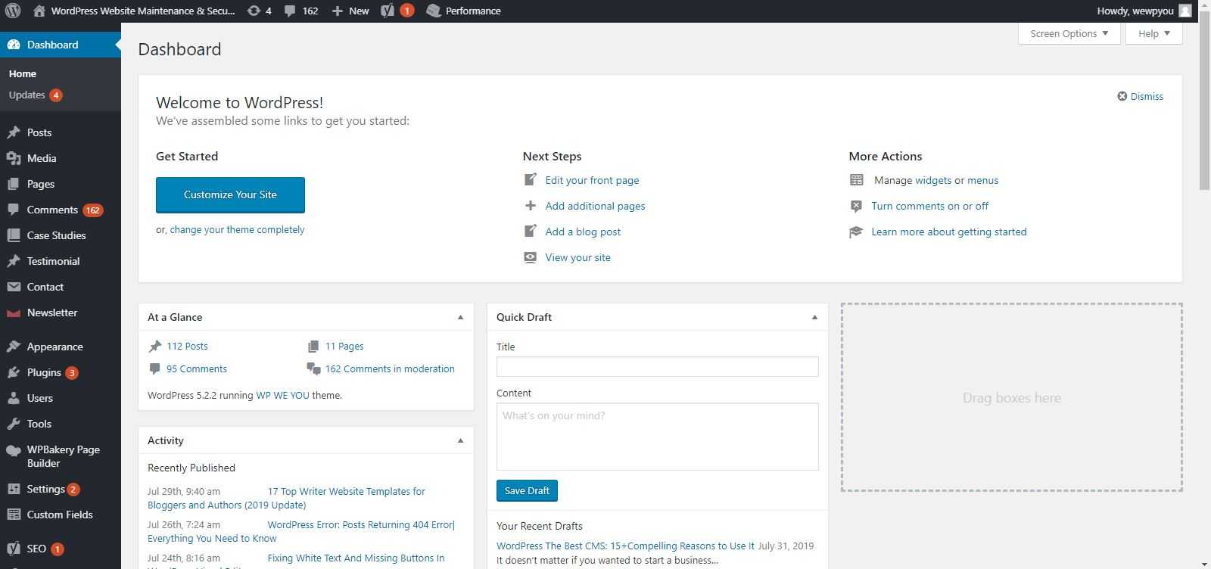Image resolution: width=1211 pixels, height=569 pixels.
Task: Open the 11 Pages link
Action: click(344, 346)
